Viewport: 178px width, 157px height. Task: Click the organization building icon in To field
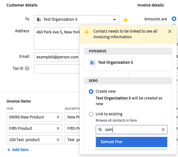(39, 20)
